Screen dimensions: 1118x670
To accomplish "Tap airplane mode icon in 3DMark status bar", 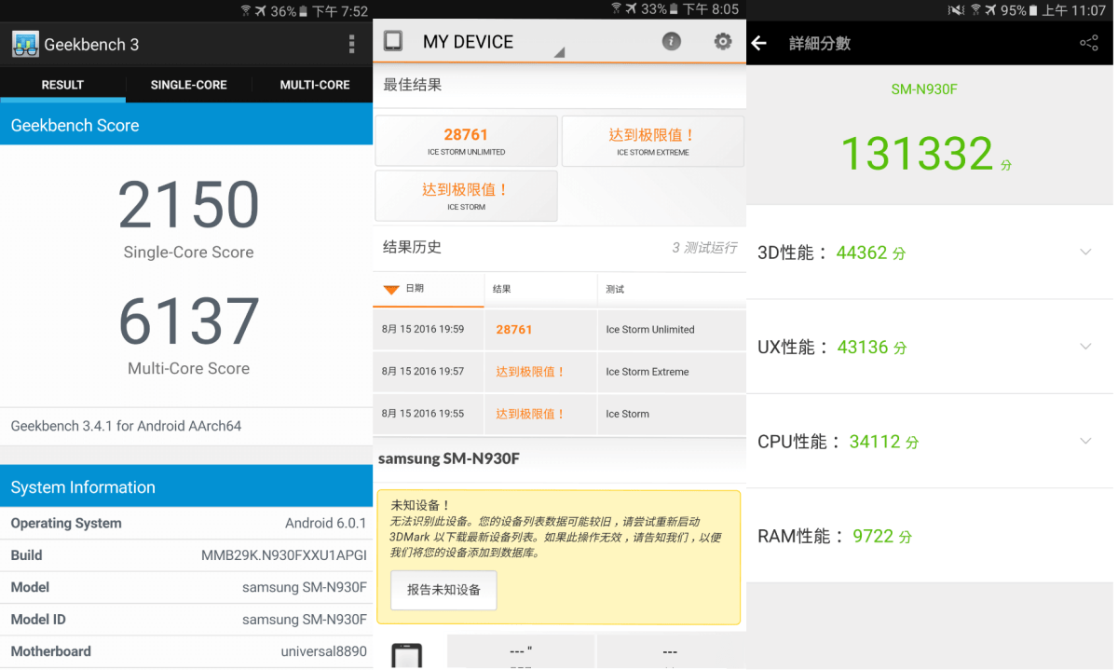I will tap(633, 8).
